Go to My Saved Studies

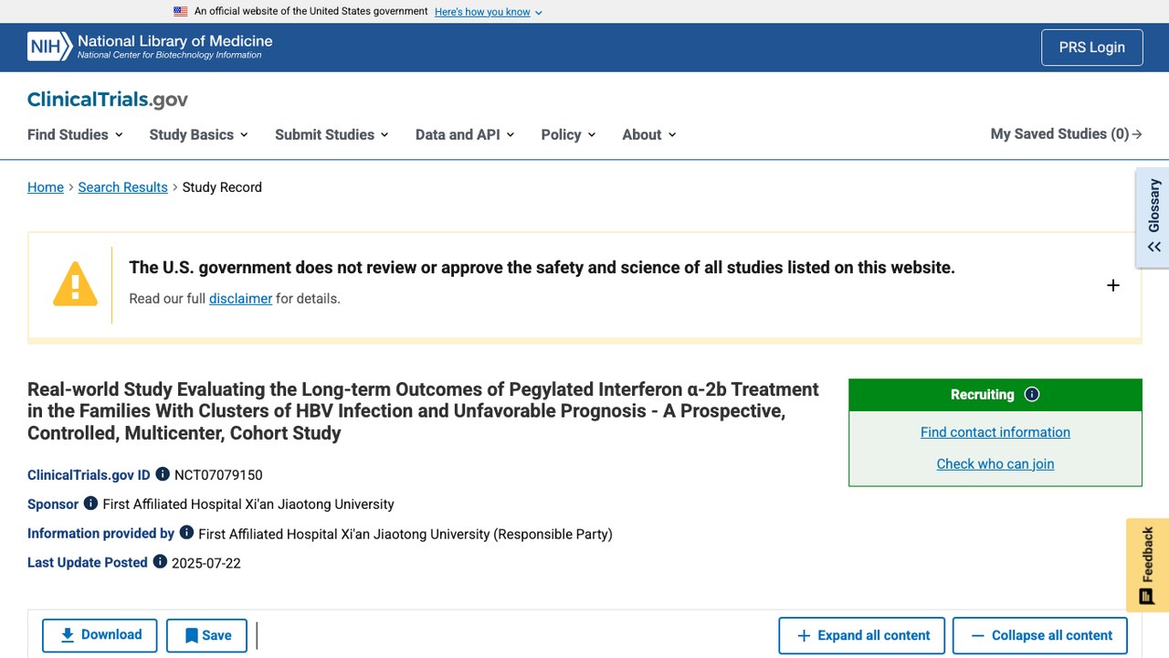(x=1066, y=134)
